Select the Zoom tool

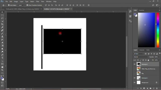[x=2, y=70]
